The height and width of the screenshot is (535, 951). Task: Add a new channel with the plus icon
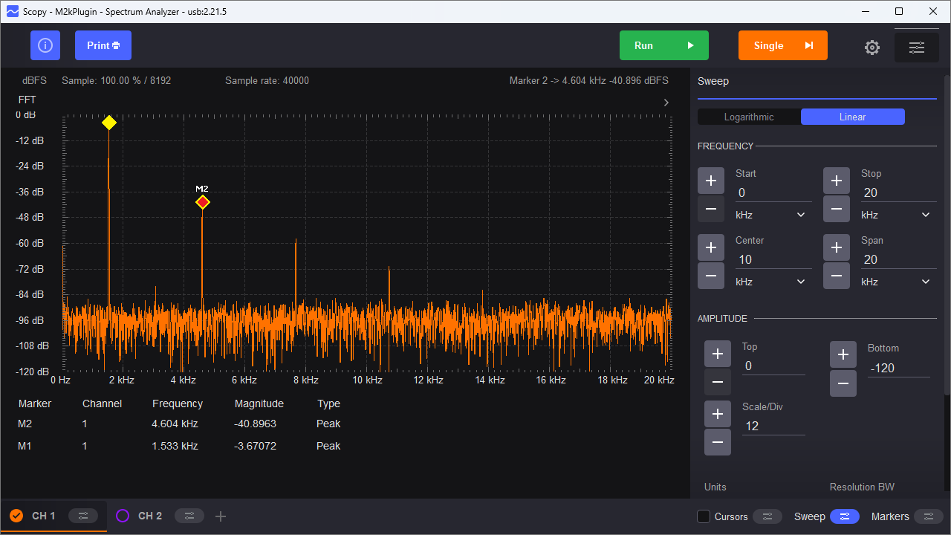[x=220, y=515]
